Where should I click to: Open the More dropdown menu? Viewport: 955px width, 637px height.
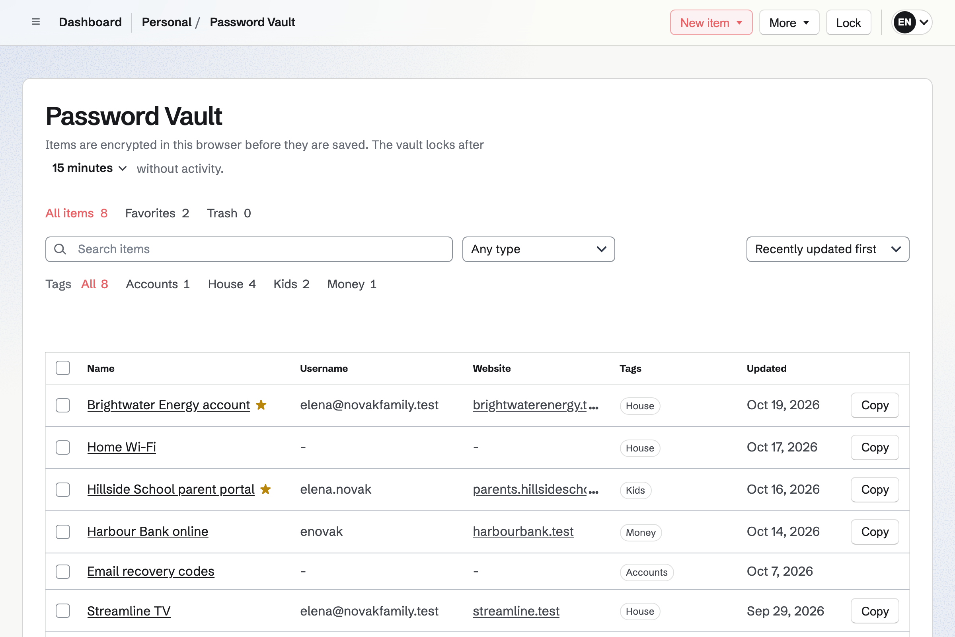[x=789, y=22]
